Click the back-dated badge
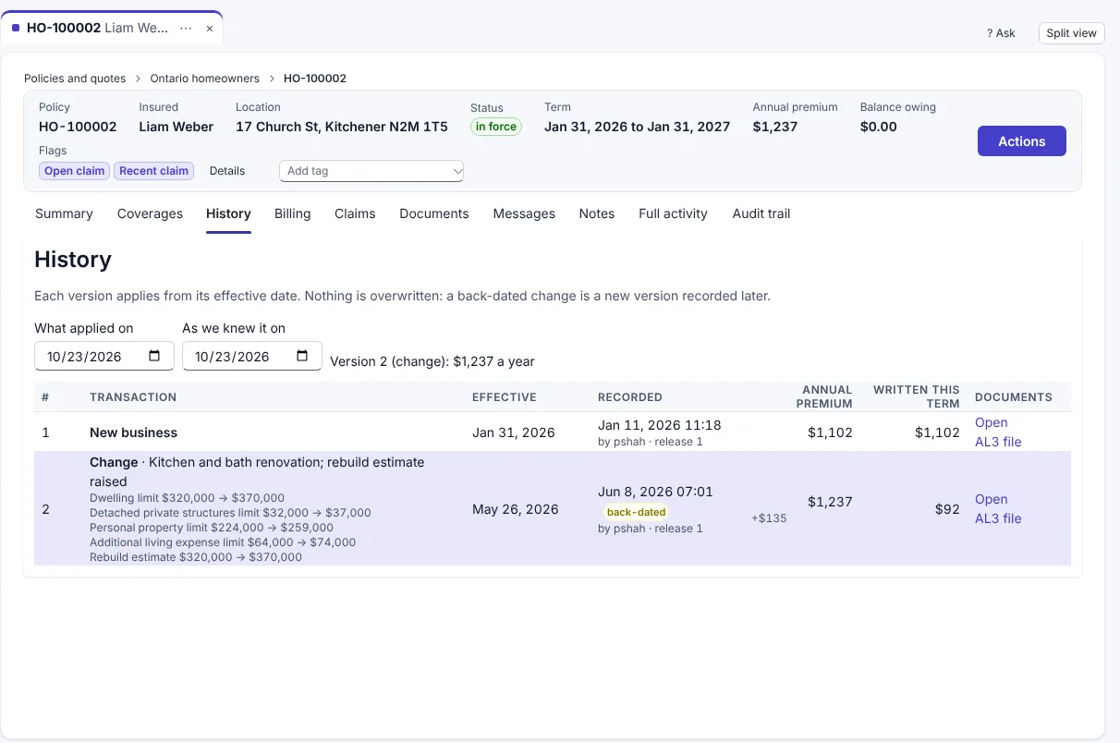This screenshot has width=1120, height=743. 636,512
